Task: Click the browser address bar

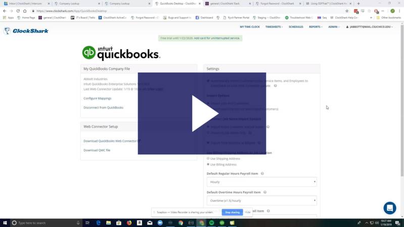Action: click(x=188, y=11)
